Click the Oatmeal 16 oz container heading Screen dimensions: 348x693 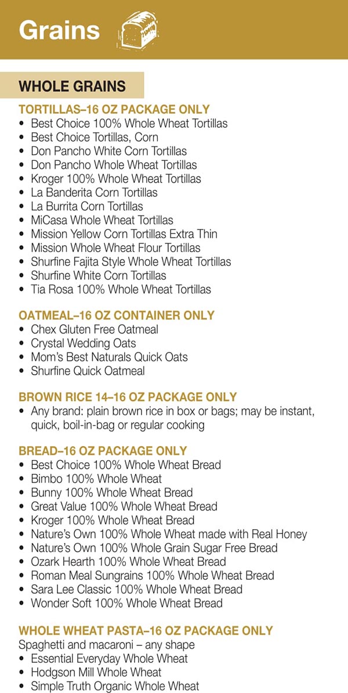(x=117, y=315)
